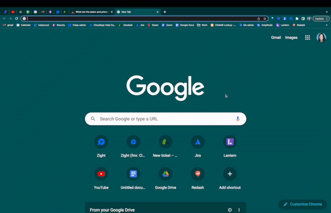The height and width of the screenshot is (213, 331).
Task: Click the search magnifier icon
Action: point(93,119)
